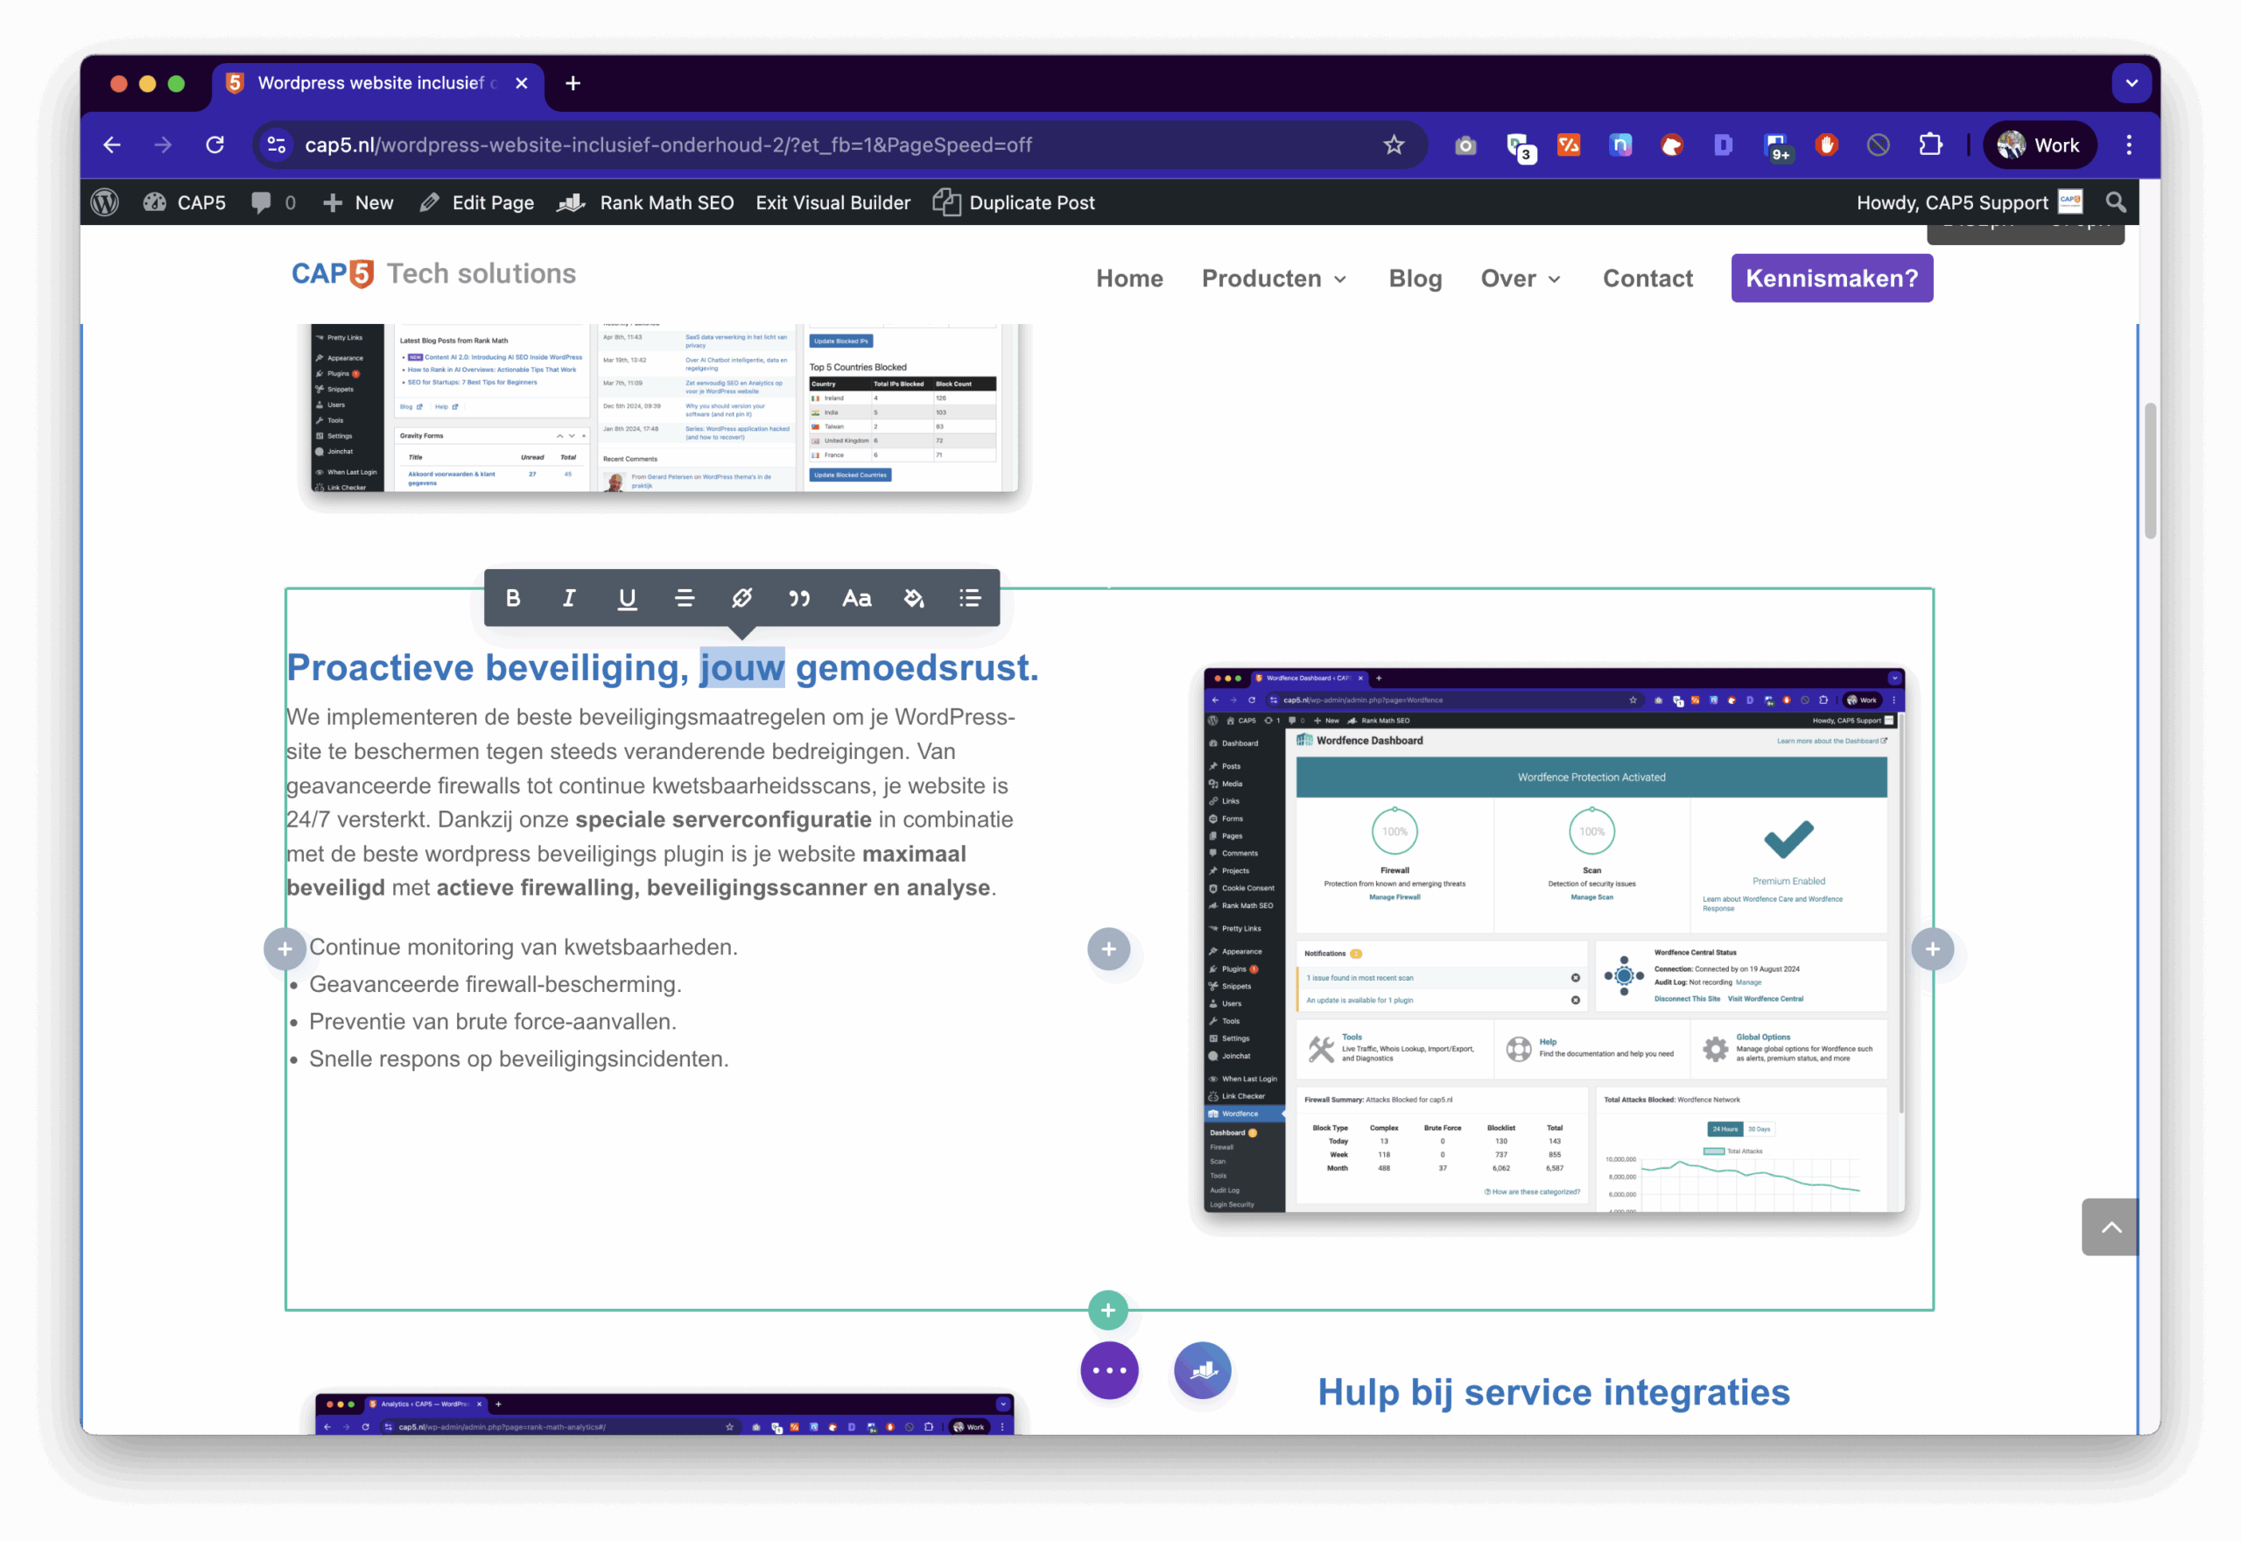Click the scroll-to-top arrow button
The height and width of the screenshot is (1541, 2241).
(2111, 1228)
